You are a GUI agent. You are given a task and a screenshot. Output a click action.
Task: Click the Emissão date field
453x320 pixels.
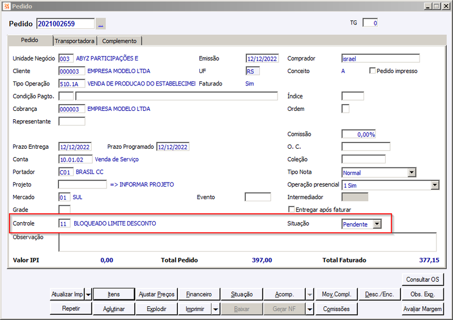[262, 59]
